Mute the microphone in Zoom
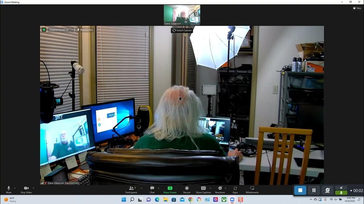This screenshot has width=364, height=204. (x=9, y=190)
